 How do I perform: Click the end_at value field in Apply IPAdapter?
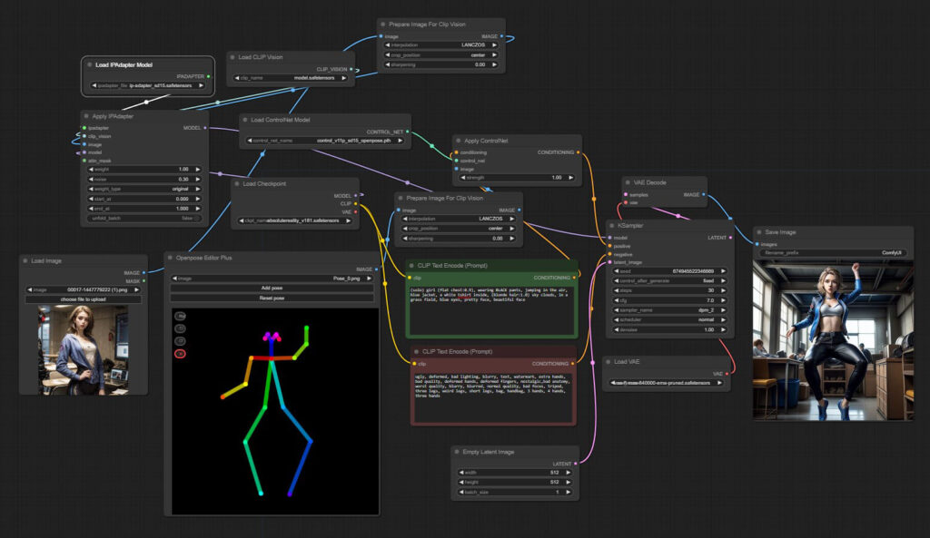pyautogui.click(x=144, y=209)
